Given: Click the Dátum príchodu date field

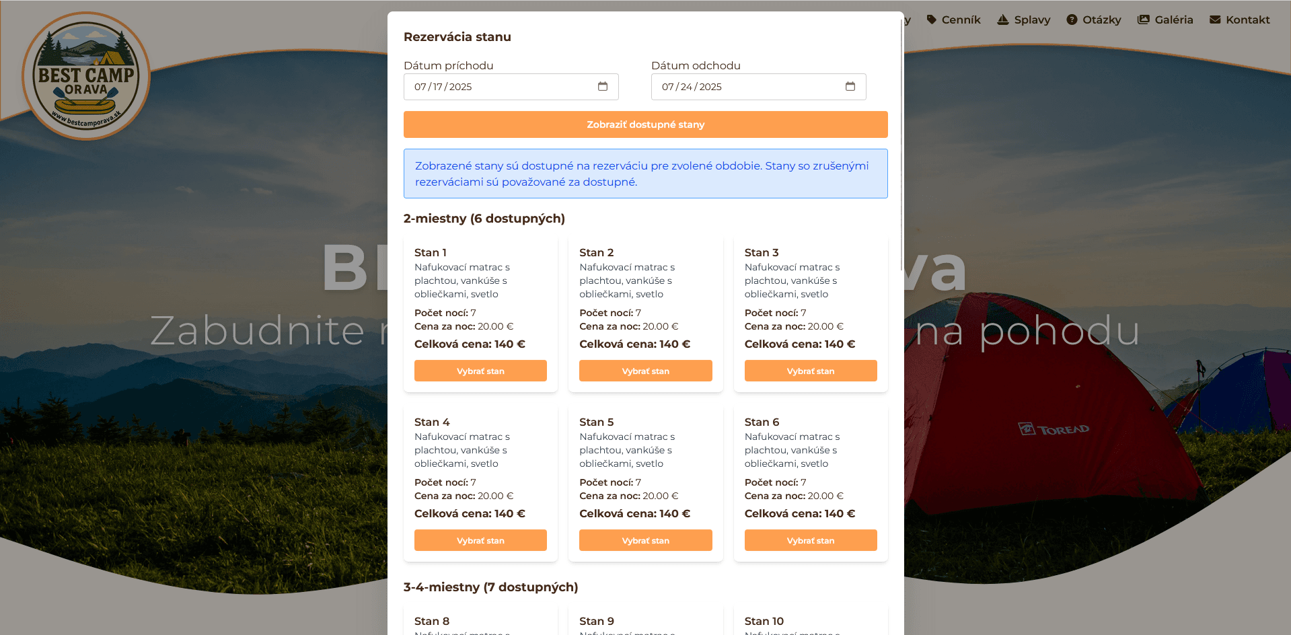Looking at the screenshot, I should (498, 87).
